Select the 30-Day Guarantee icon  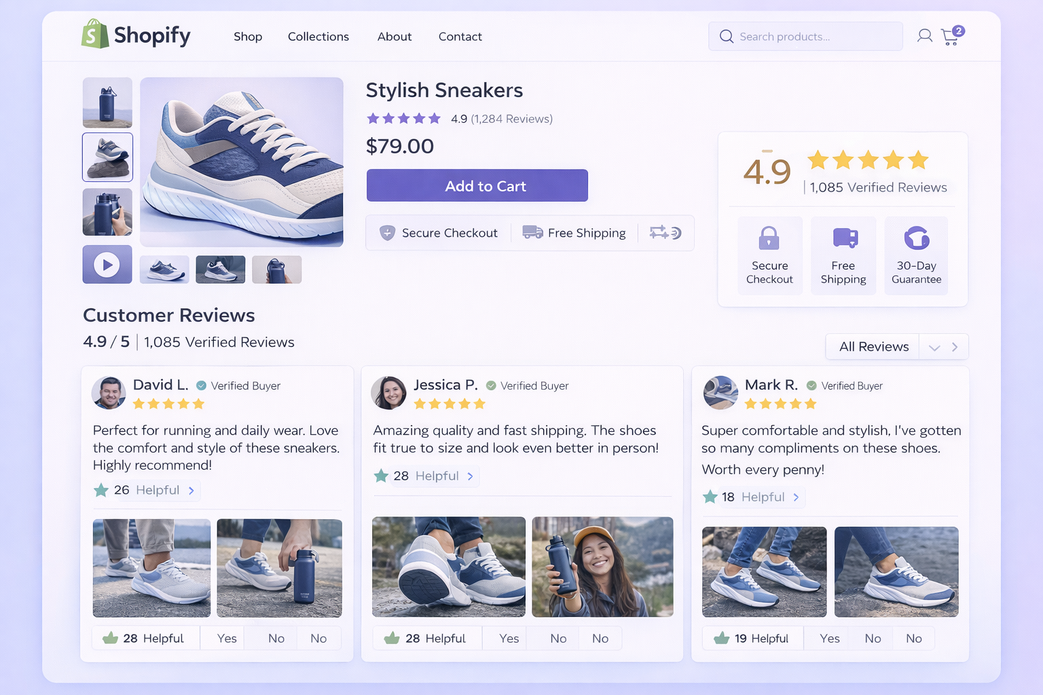pos(916,238)
